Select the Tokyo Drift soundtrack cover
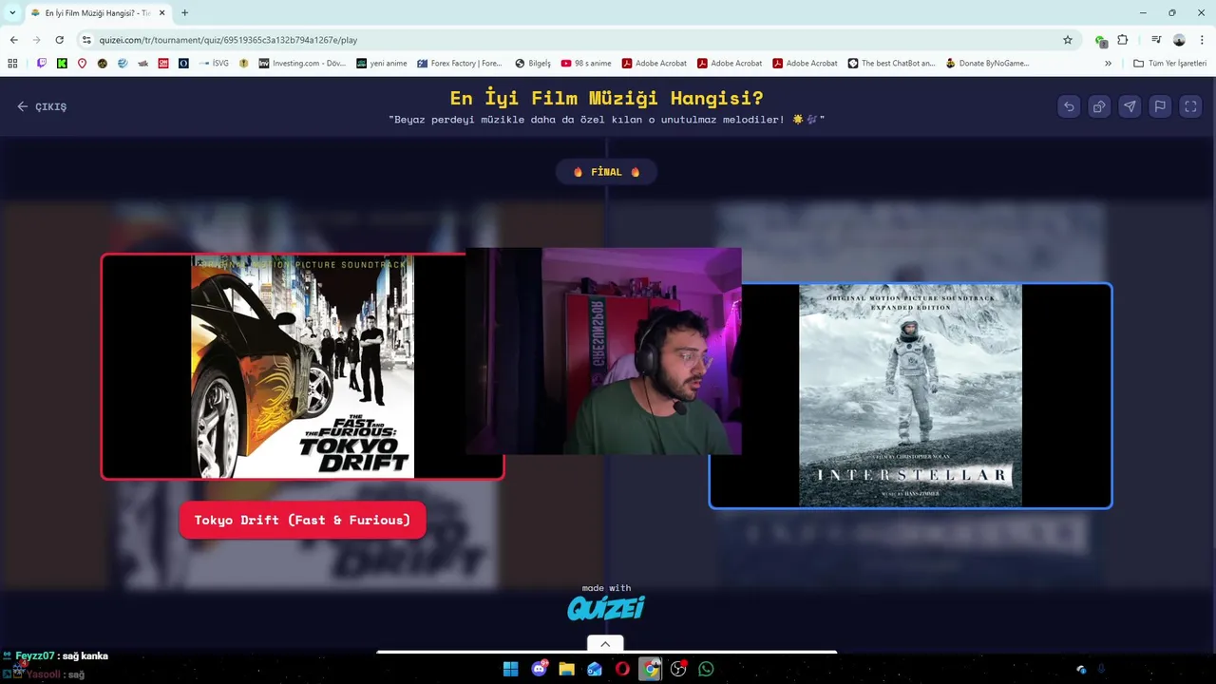The image size is (1216, 684). click(302, 366)
